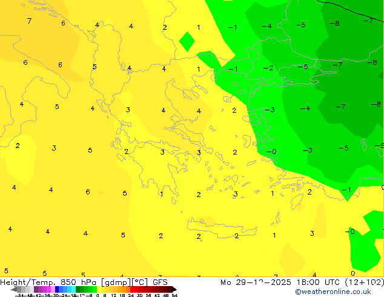Screen dimensions: 384x297
Task: Click the 'GFS' model label
Action: coord(160,282)
